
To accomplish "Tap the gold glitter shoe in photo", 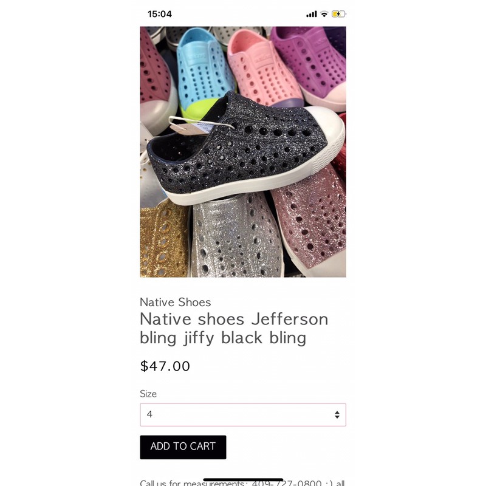I will [x=163, y=242].
